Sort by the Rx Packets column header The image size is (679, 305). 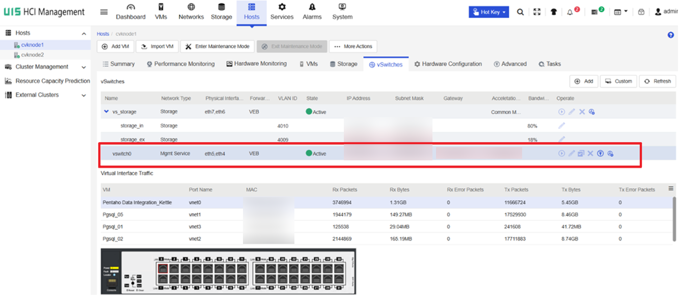(x=345, y=190)
